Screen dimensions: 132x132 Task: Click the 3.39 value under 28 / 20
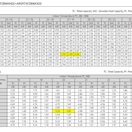[84, 58]
